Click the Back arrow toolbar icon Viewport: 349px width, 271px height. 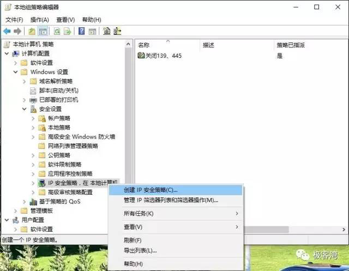click(x=7, y=31)
